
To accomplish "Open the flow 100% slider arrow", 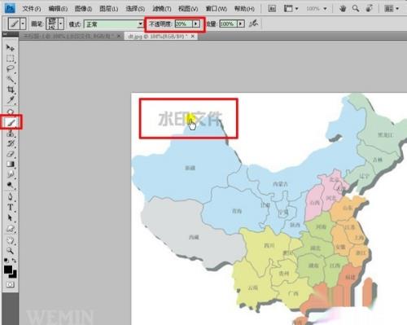I will [x=241, y=24].
